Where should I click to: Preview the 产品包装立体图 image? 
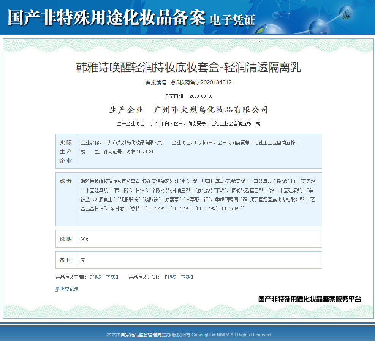click(172, 277)
